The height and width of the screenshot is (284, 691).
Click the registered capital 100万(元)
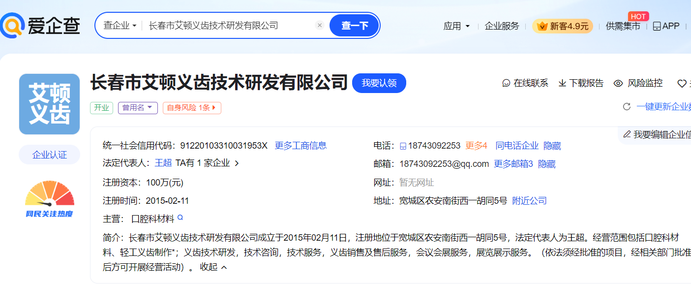pos(164,183)
